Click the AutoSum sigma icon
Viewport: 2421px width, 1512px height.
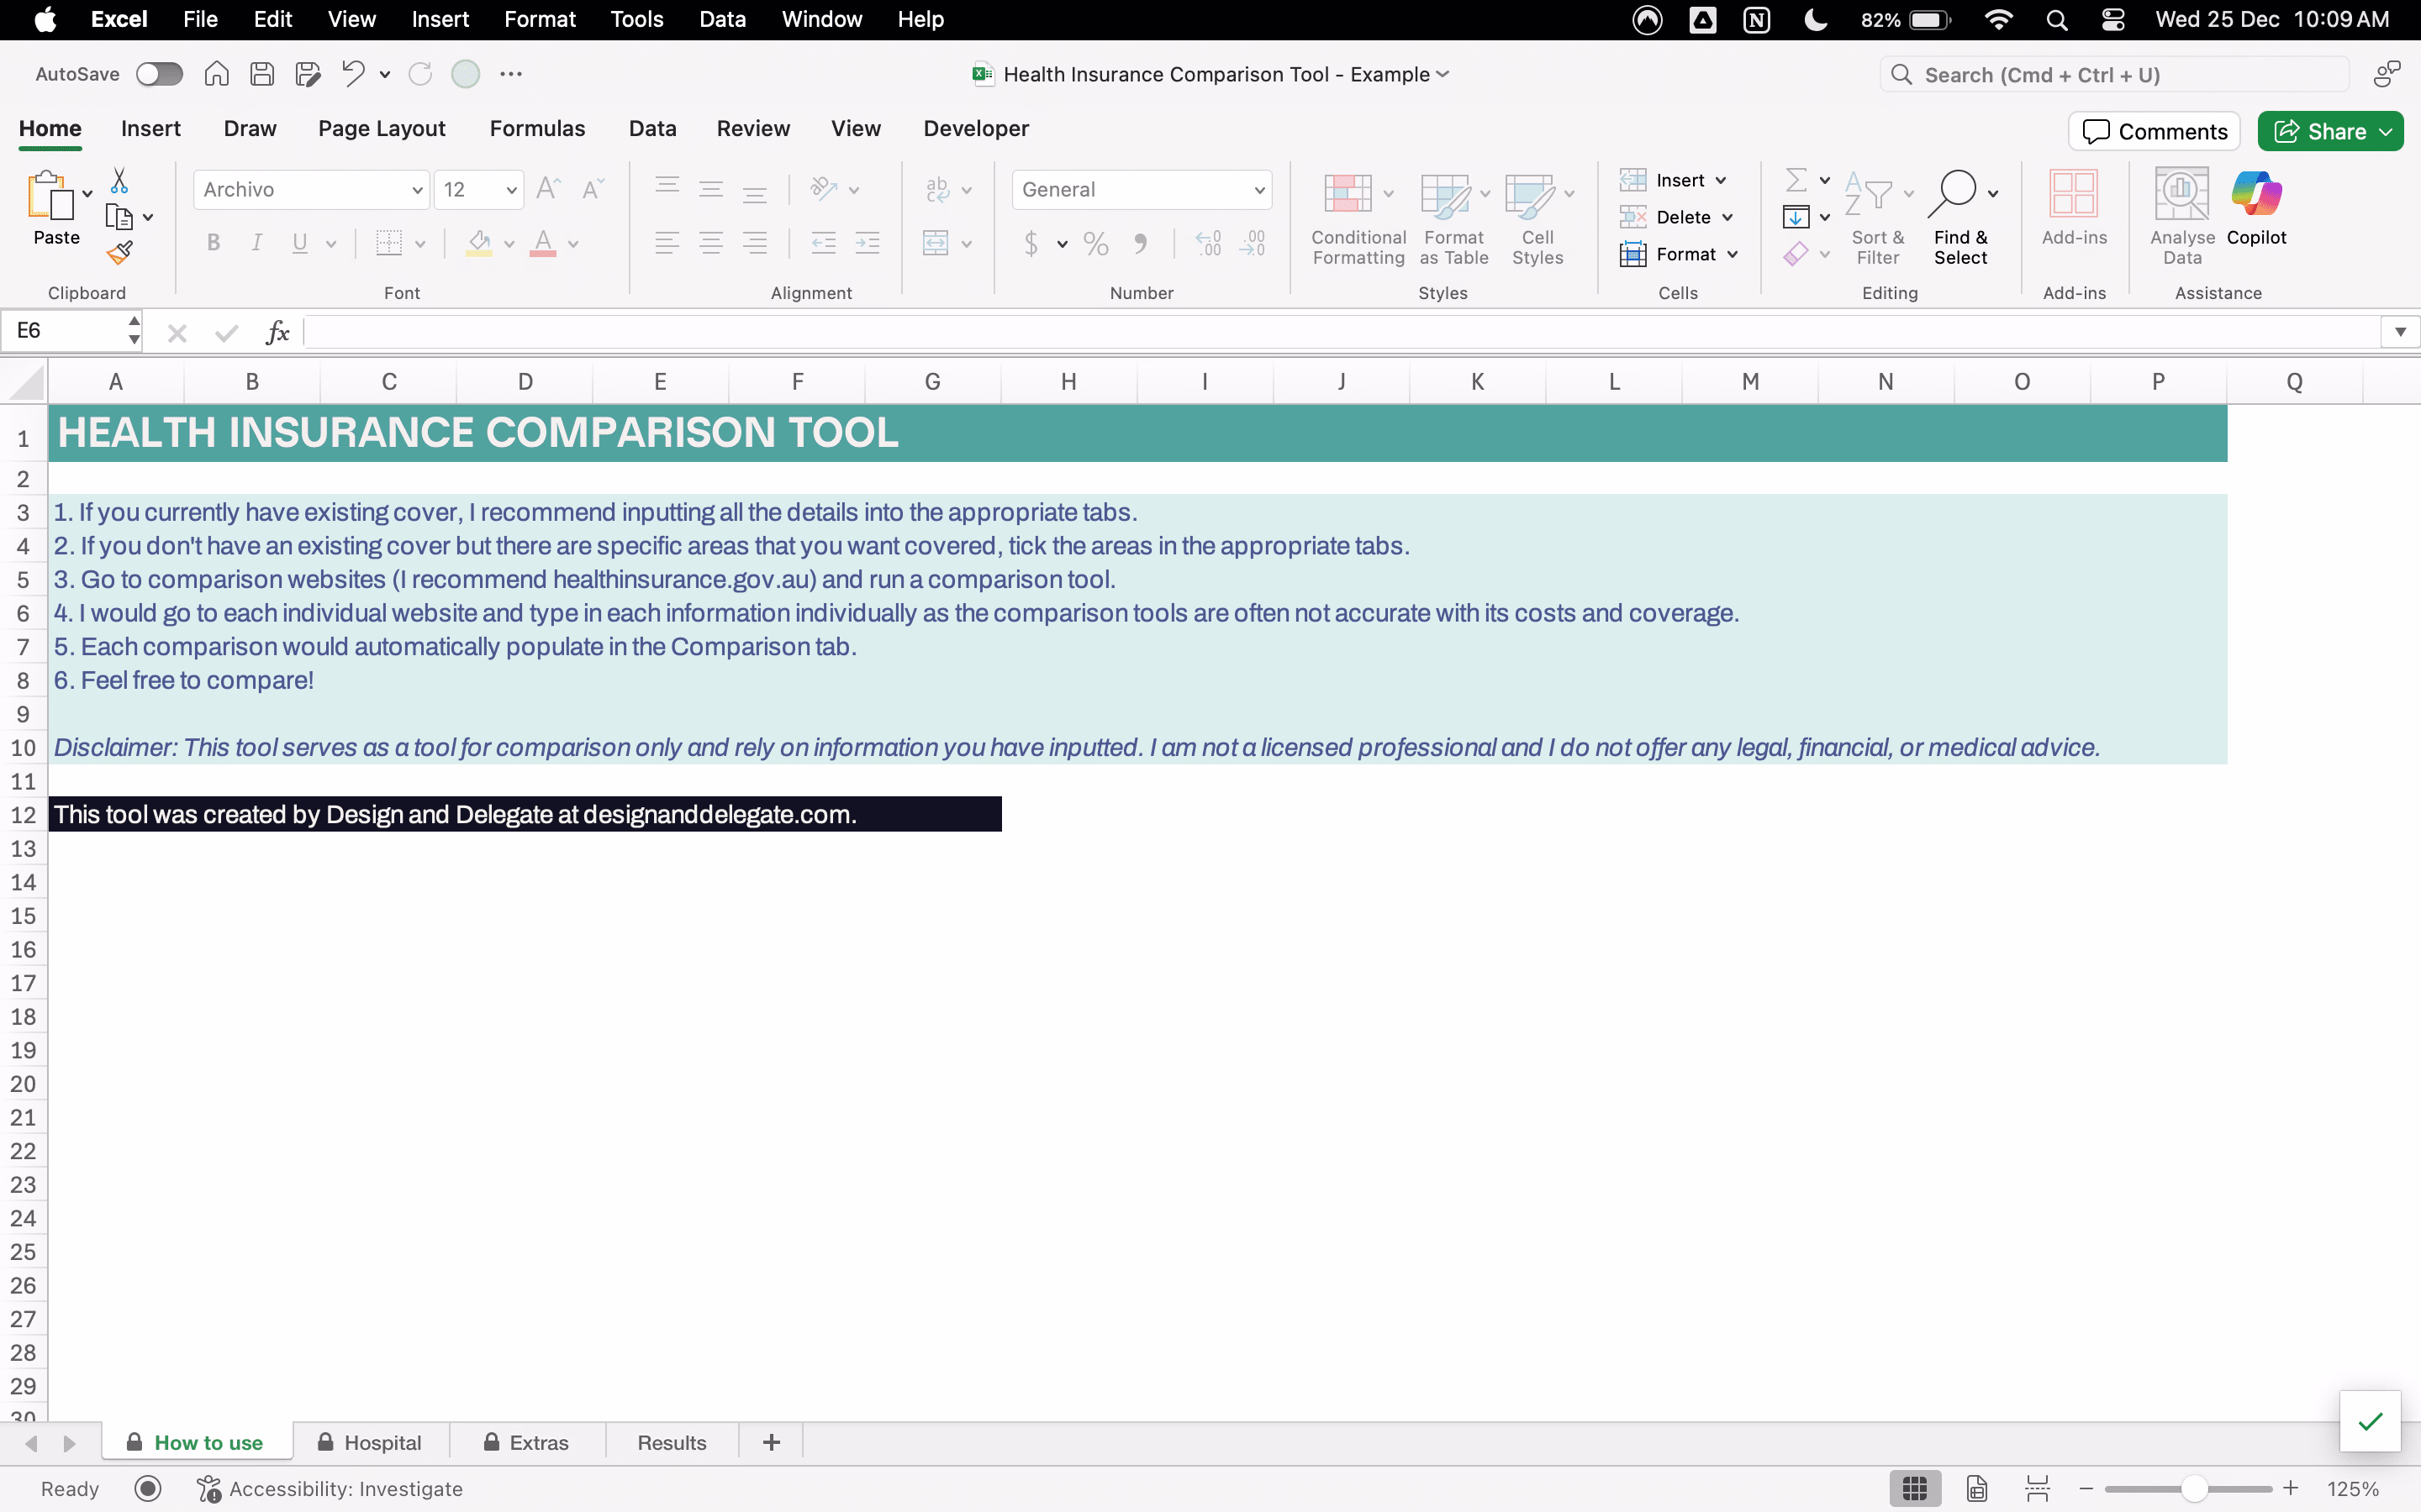click(1796, 180)
